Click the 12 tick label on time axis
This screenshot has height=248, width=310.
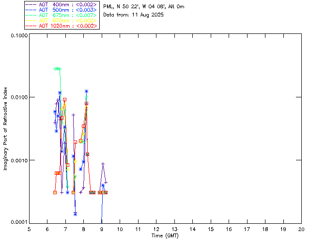click(x=156, y=229)
